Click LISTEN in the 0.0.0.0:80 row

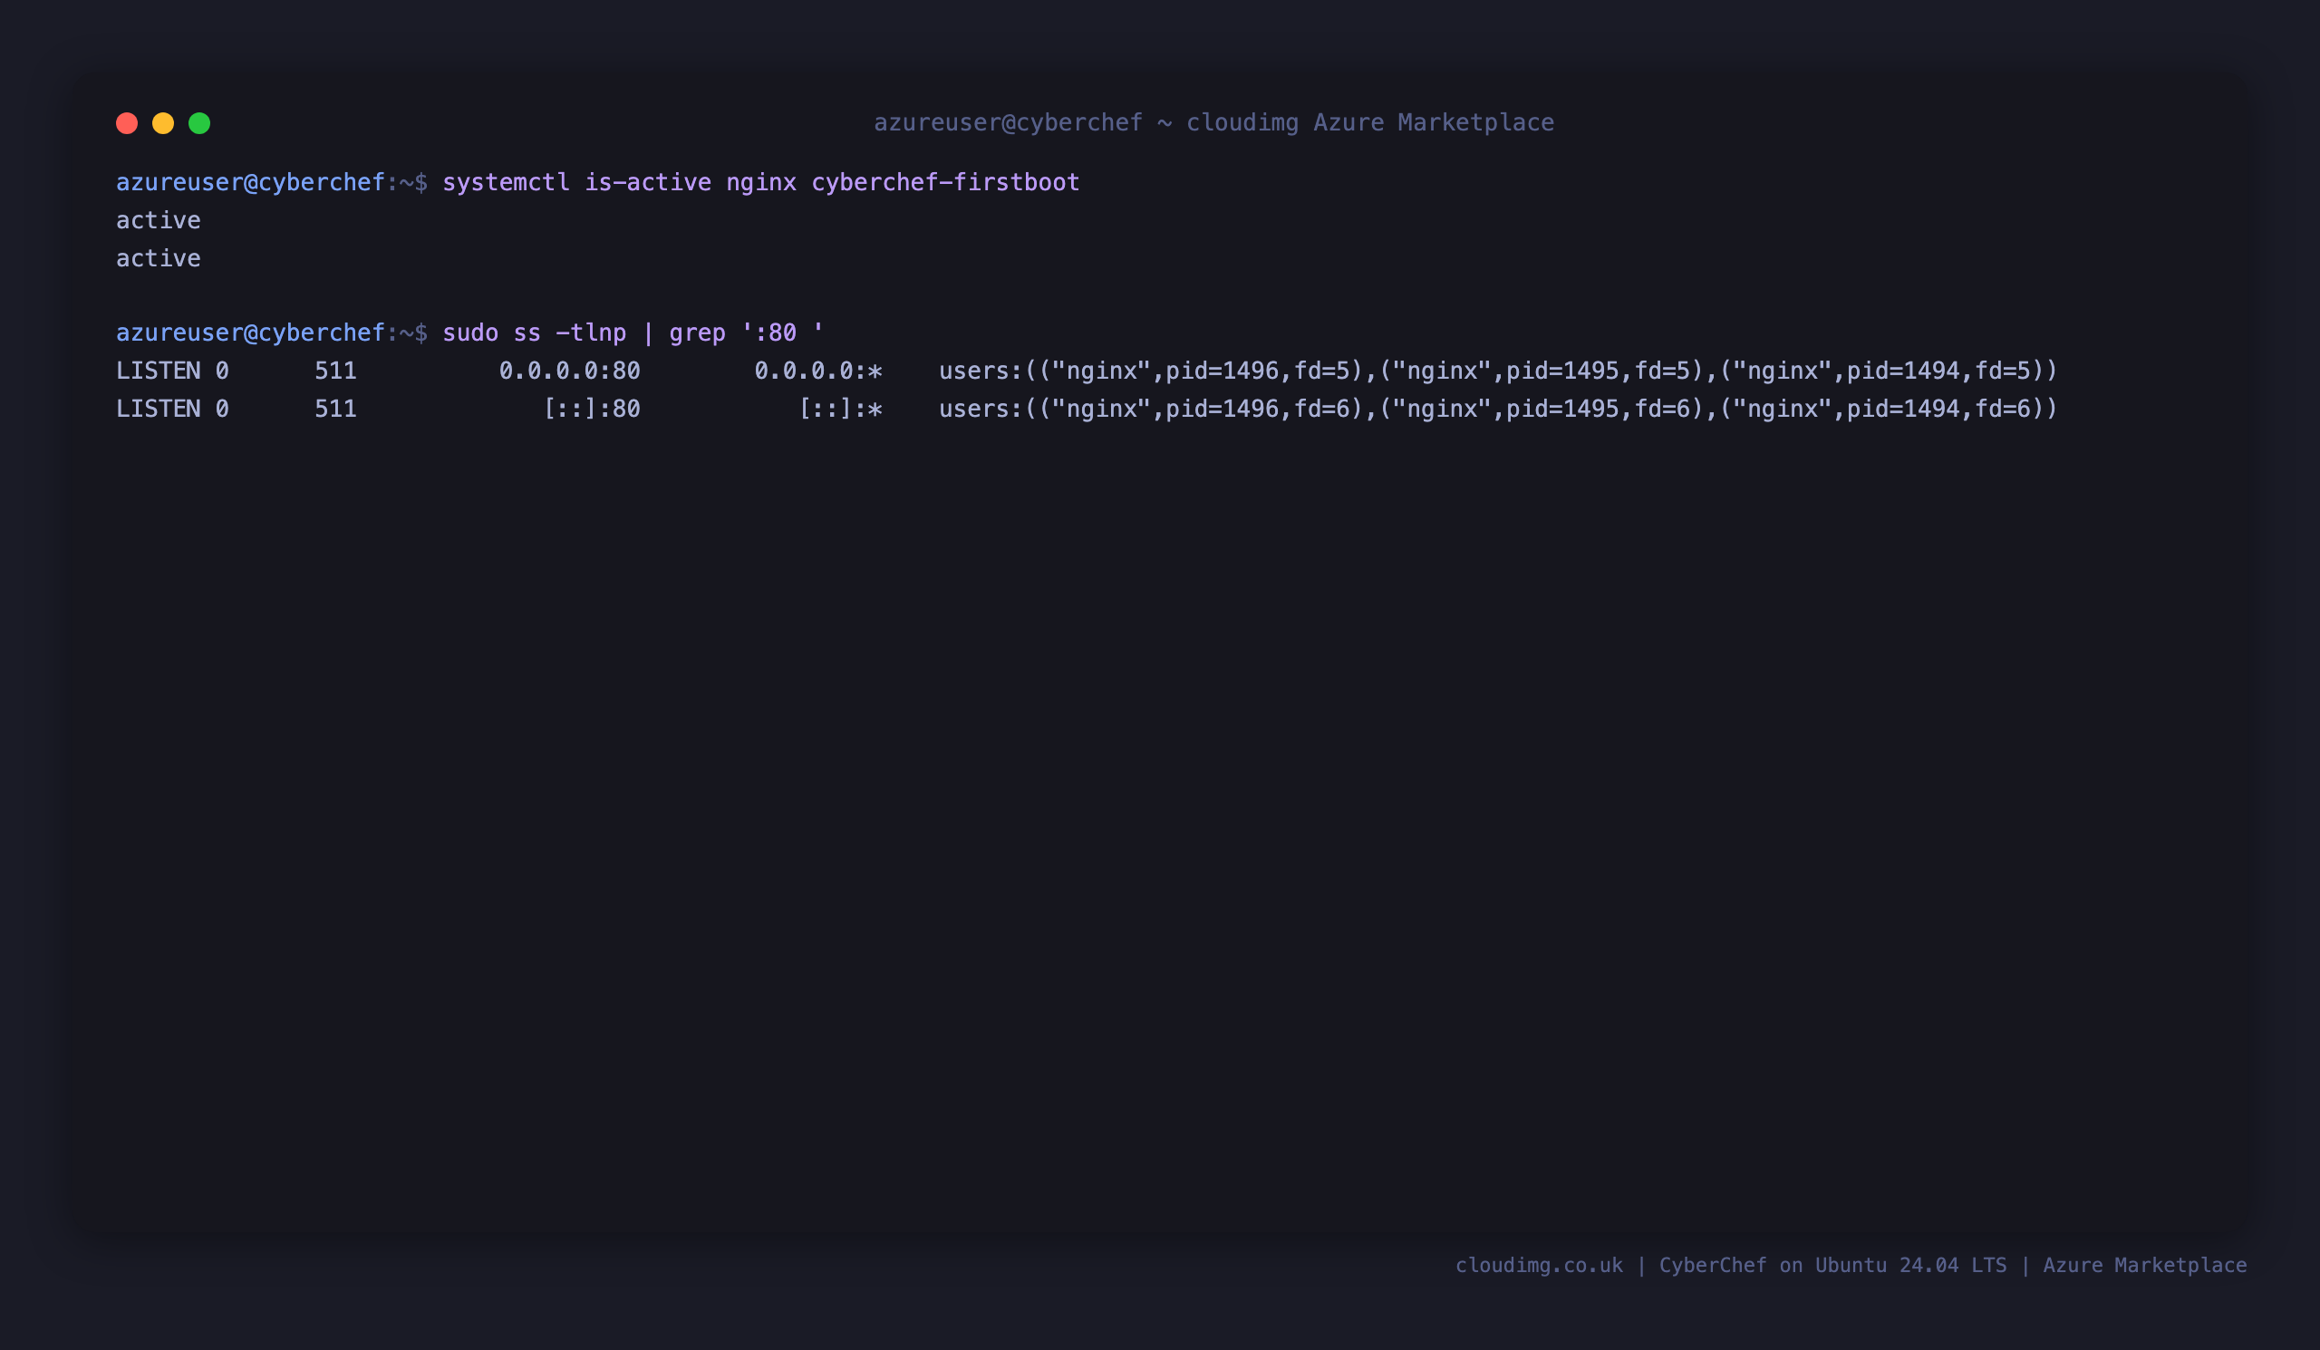(x=159, y=371)
